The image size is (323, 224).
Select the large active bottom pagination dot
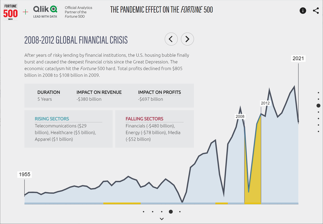coord(171,212)
